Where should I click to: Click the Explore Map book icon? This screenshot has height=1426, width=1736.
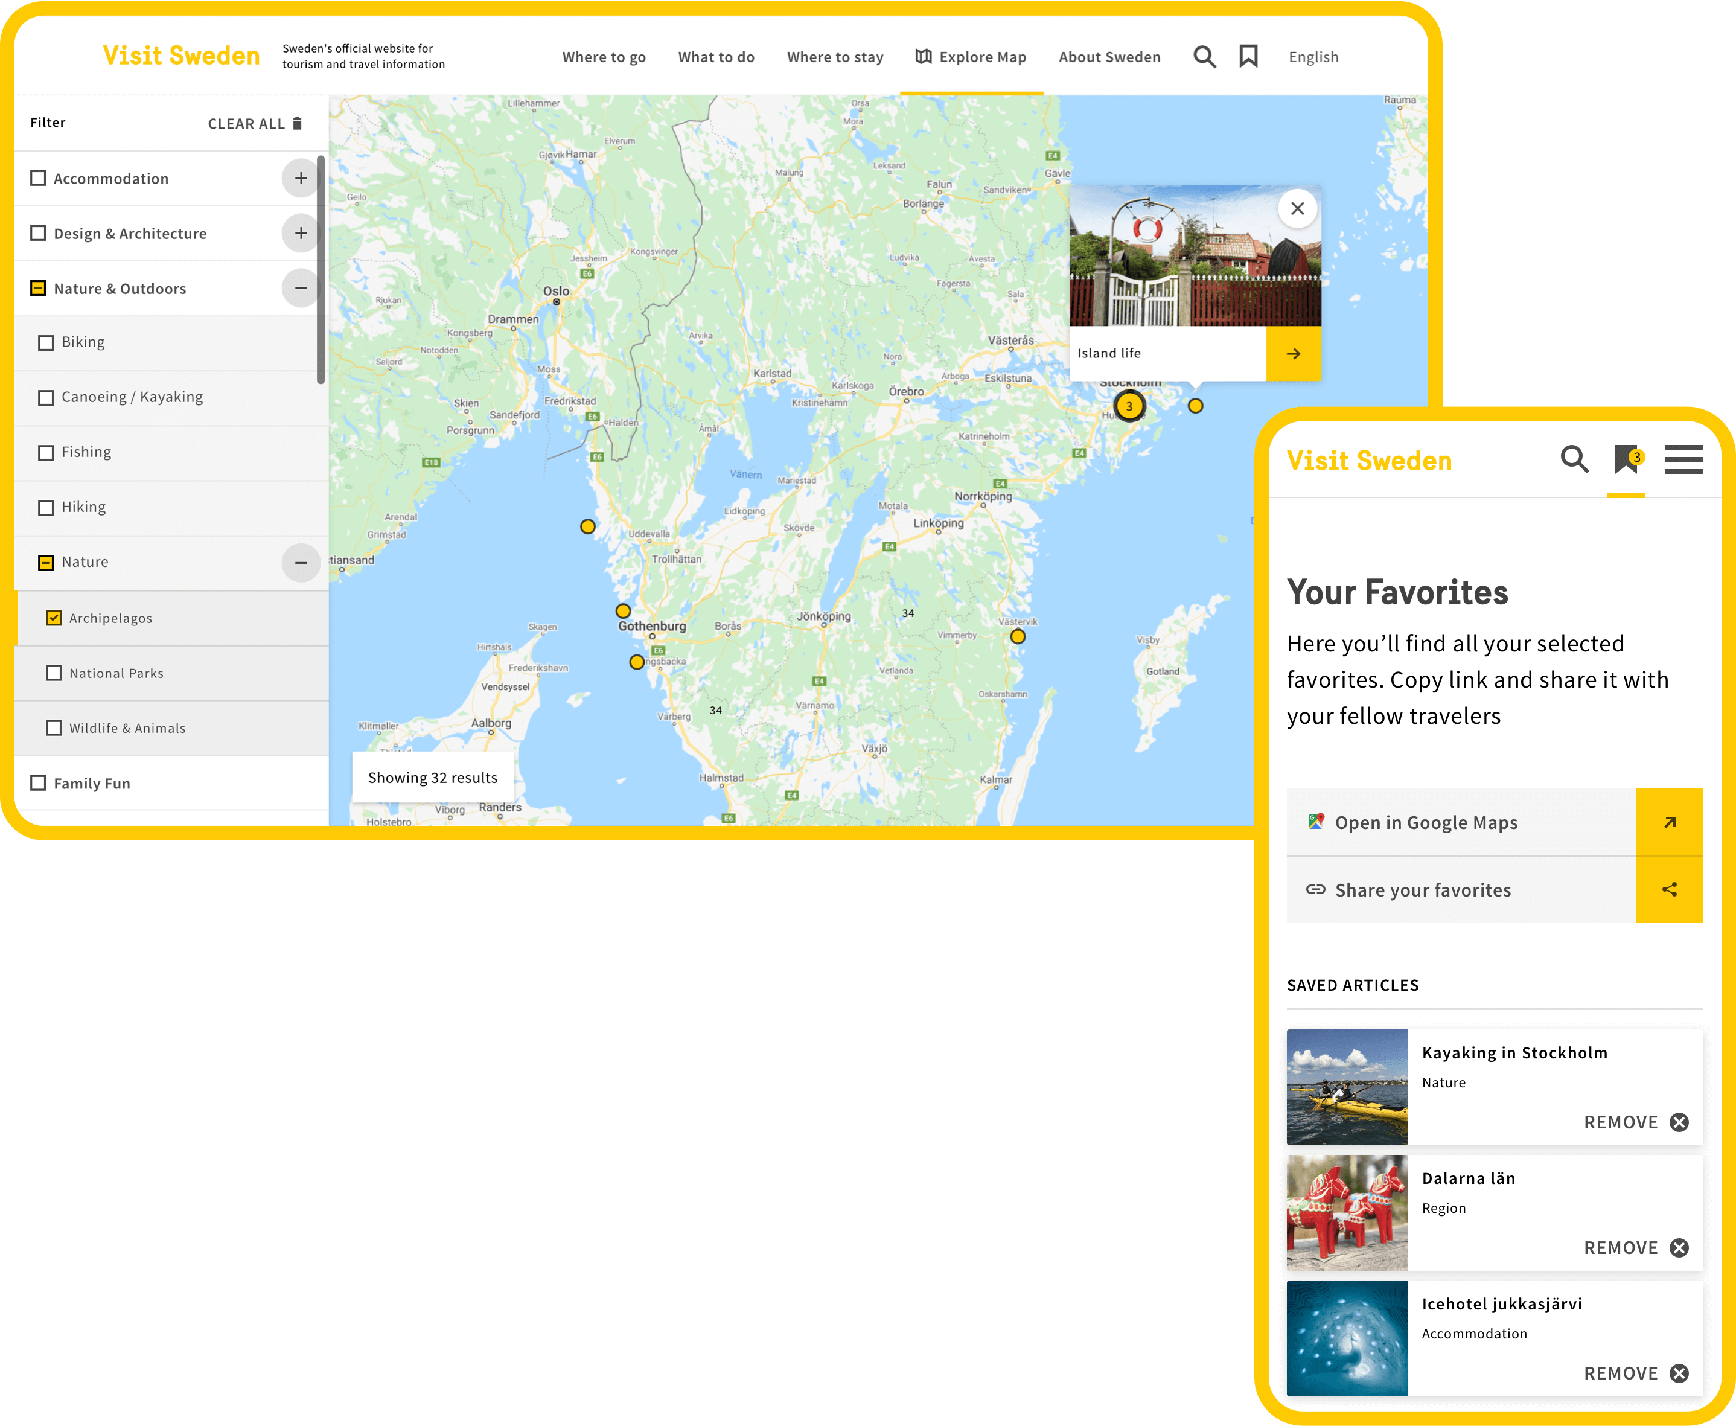[924, 56]
